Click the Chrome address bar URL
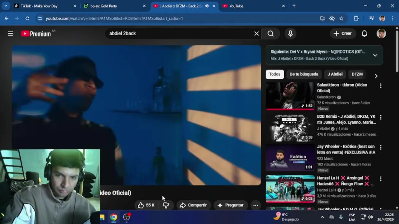Image resolution: width=399 pixels, height=224 pixels. pyautogui.click(x=114, y=18)
